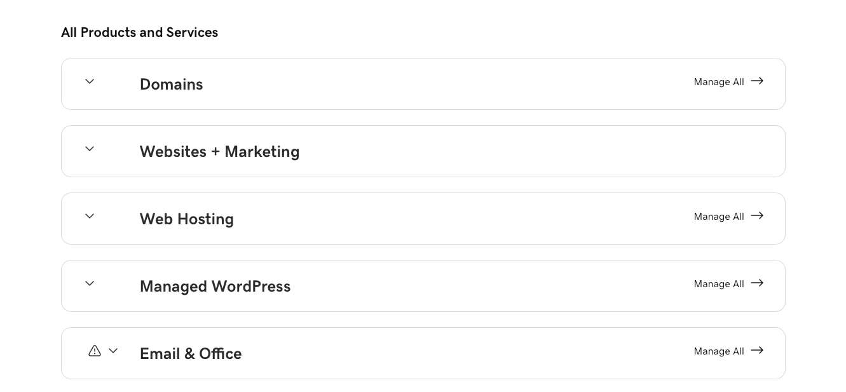Expand the Managed WordPress chevron
Image resolution: width=846 pixels, height=392 pixels.
[90, 283]
